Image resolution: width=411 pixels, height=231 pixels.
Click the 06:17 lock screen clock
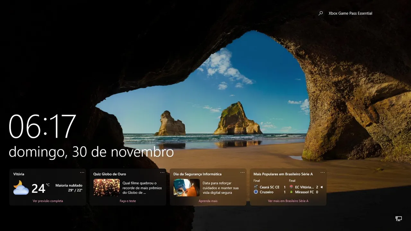[42, 126]
